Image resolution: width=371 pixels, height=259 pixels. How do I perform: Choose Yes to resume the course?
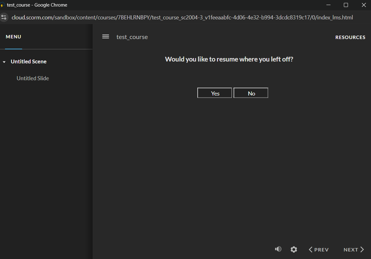[x=215, y=93]
